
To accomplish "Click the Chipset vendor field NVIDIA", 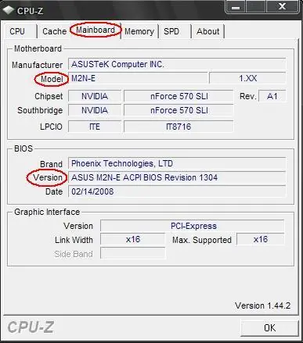I will [95, 96].
